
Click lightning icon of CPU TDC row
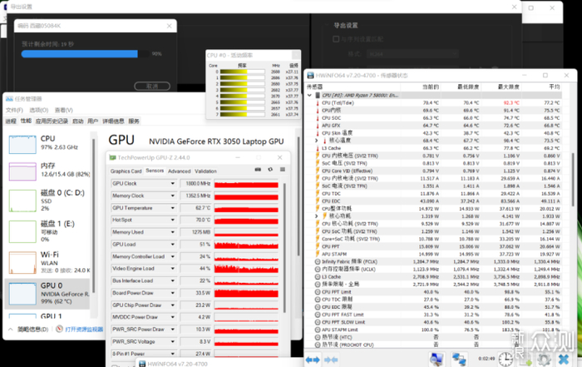[318, 194]
